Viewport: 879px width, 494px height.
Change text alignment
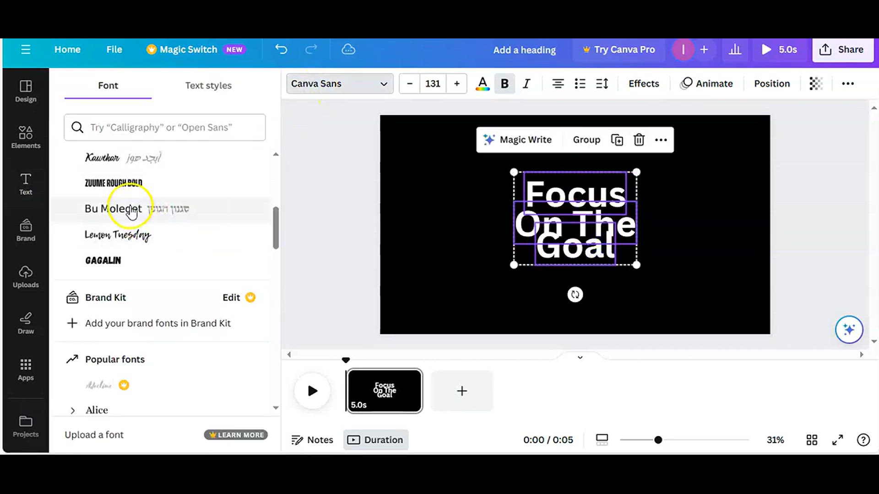pos(558,84)
